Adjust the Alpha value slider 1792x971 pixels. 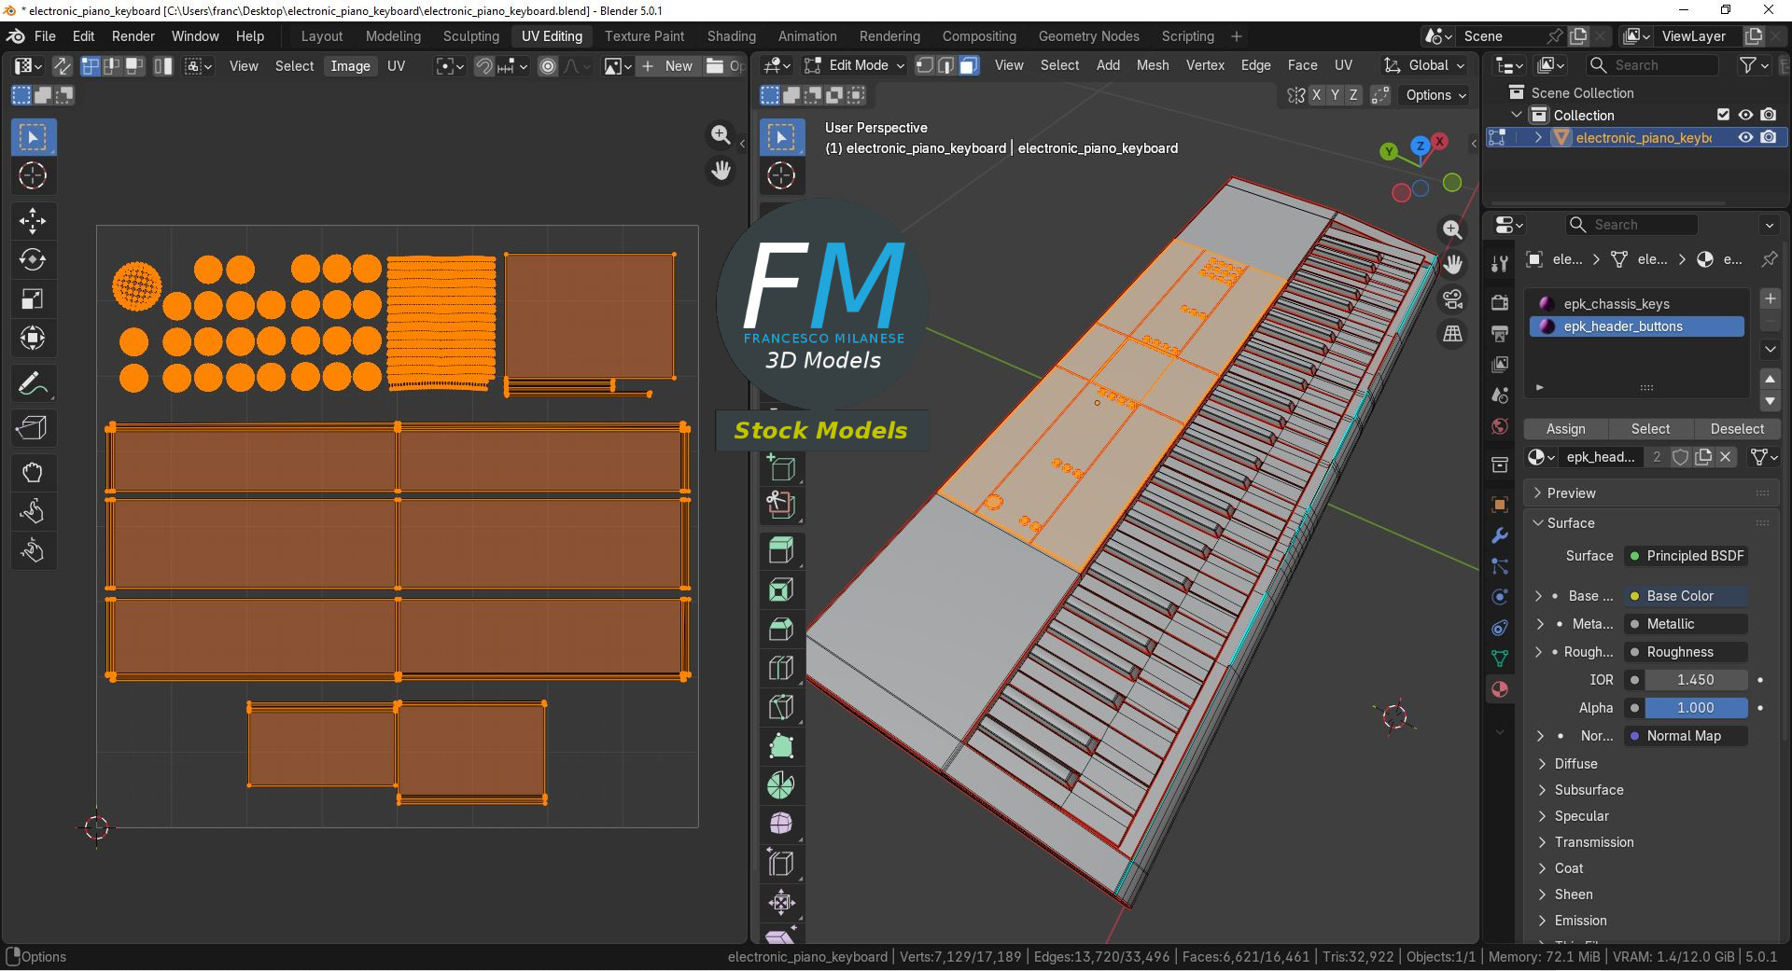tap(1696, 708)
